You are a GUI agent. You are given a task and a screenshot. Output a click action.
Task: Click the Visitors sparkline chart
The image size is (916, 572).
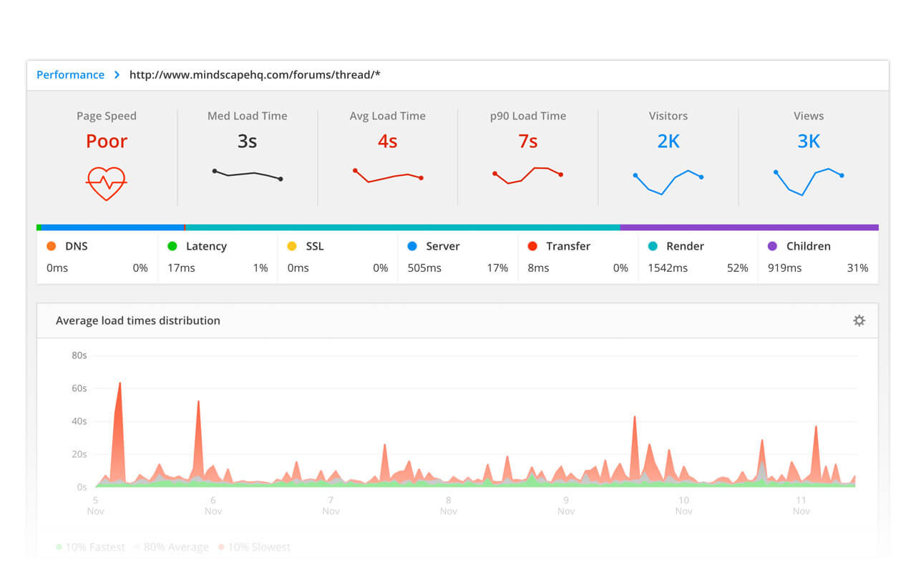(668, 182)
